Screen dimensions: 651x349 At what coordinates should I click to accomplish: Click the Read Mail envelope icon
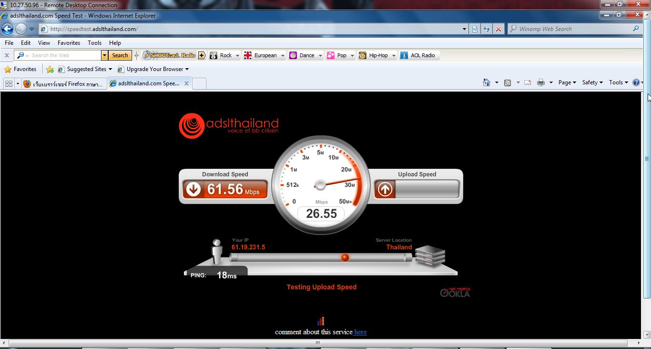(x=528, y=82)
